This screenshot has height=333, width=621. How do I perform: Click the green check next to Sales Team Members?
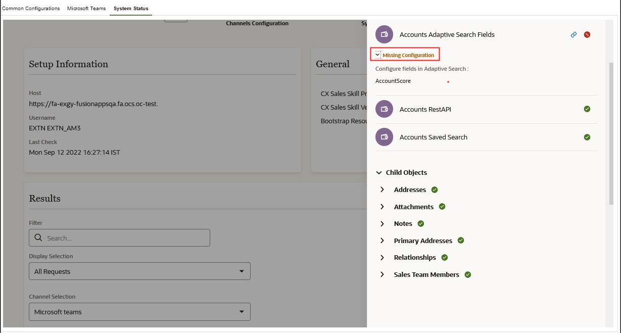[x=468, y=274]
